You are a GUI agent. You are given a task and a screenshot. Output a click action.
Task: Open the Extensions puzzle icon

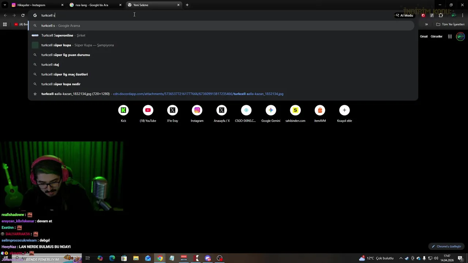tap(441, 15)
